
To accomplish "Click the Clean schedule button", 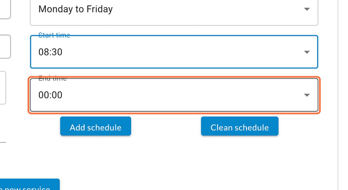I will click(x=239, y=126).
